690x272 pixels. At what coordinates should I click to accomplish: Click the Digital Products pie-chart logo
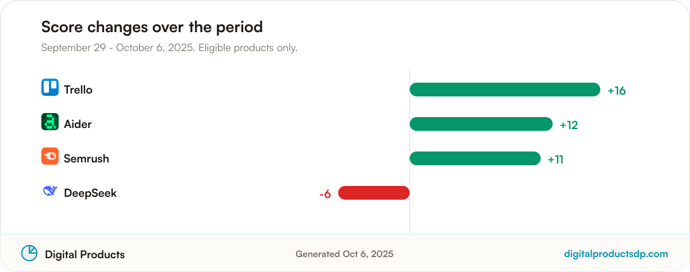tap(29, 253)
